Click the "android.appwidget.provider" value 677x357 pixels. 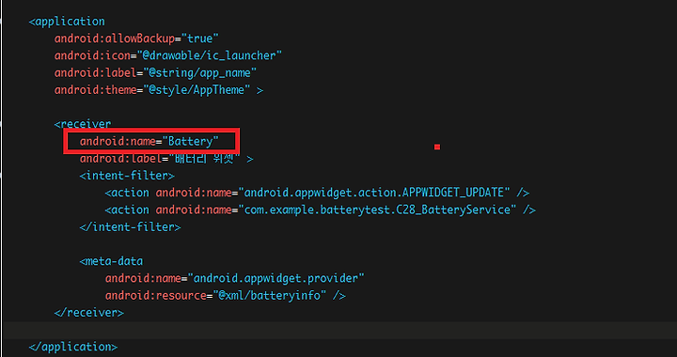click(x=276, y=278)
